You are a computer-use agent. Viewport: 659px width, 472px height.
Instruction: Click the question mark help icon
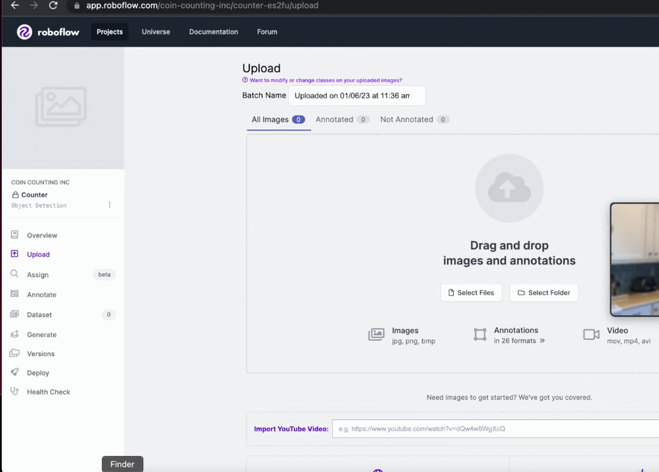[245, 80]
